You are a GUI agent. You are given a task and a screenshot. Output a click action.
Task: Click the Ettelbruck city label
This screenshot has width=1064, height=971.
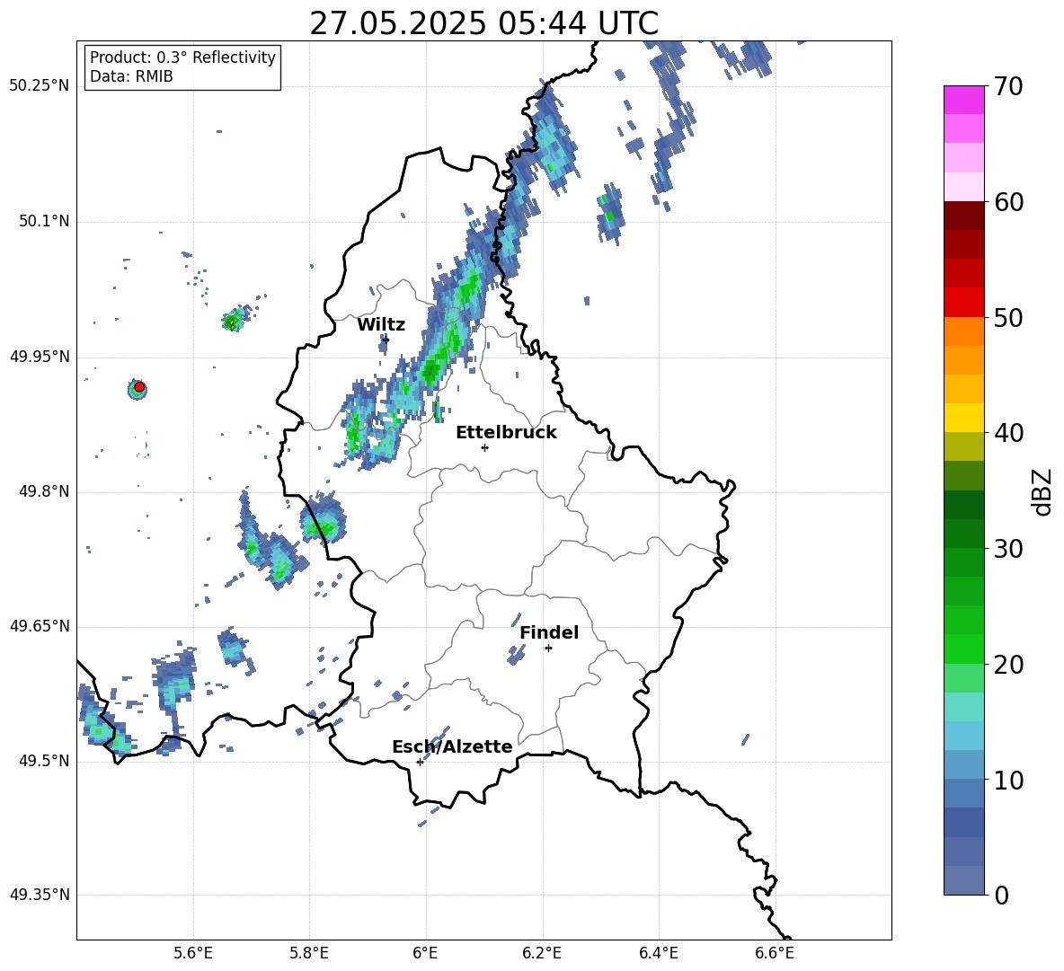pyautogui.click(x=506, y=433)
